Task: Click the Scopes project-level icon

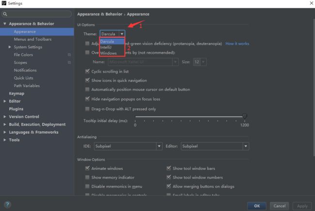Action: point(69,62)
